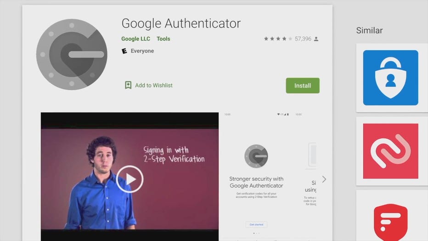Click the wishlist bookmark icon
This screenshot has width=428, height=241.
(x=128, y=85)
